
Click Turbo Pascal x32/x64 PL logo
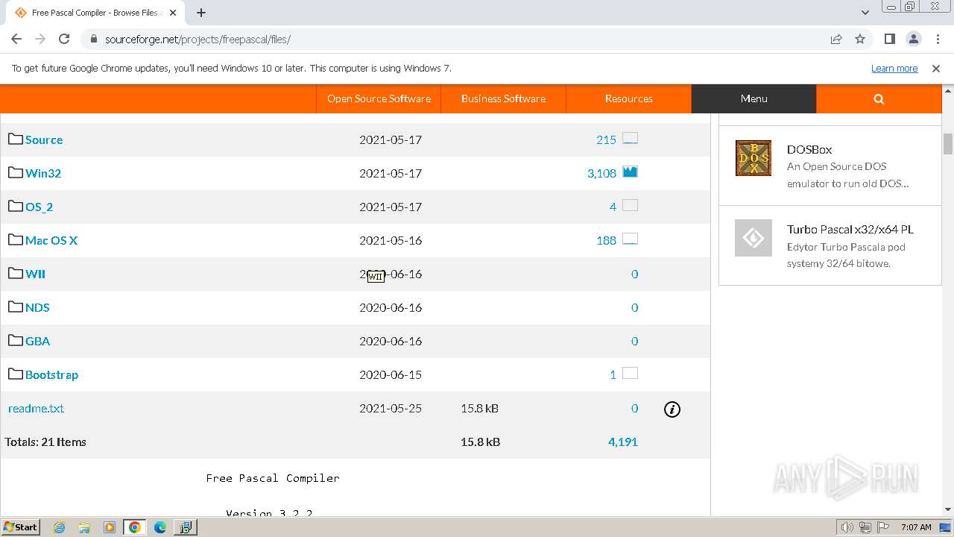pyautogui.click(x=754, y=238)
